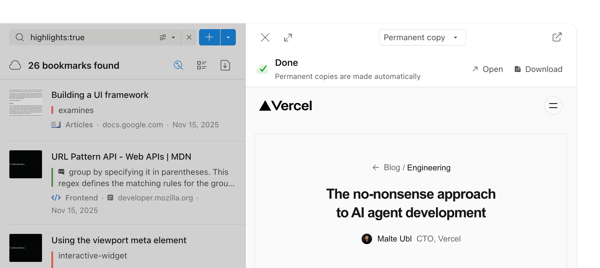Open the Vercel hamburger menu
This screenshot has height=268, width=600.
pos(553,105)
